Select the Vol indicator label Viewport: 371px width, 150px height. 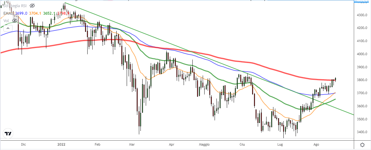pyautogui.click(x=6, y=21)
